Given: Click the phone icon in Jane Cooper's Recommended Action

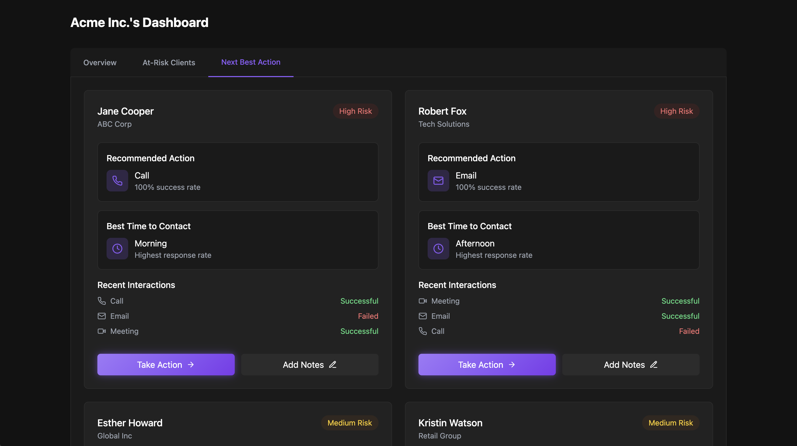Looking at the screenshot, I should 117,181.
